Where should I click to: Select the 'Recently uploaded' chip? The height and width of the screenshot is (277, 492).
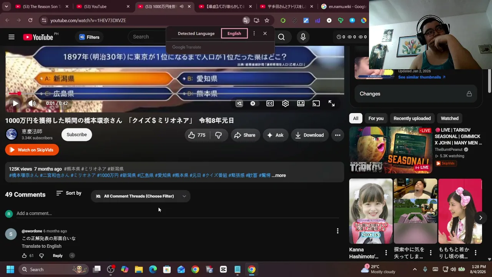[412, 118]
